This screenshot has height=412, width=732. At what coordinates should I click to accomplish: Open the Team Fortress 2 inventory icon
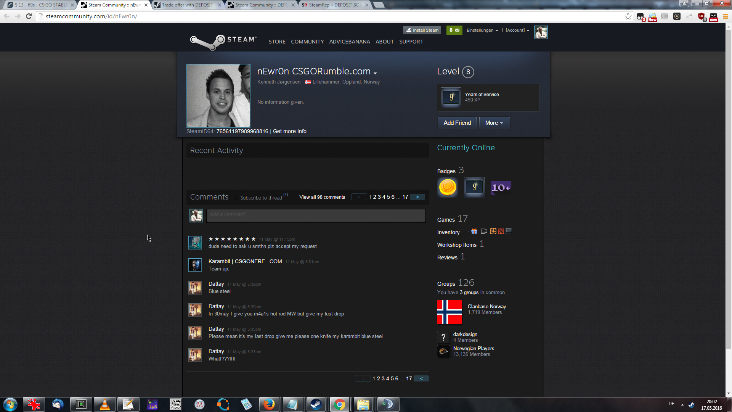(493, 231)
